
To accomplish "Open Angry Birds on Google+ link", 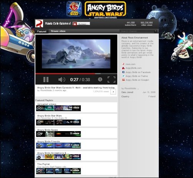I will pos(137,80).
